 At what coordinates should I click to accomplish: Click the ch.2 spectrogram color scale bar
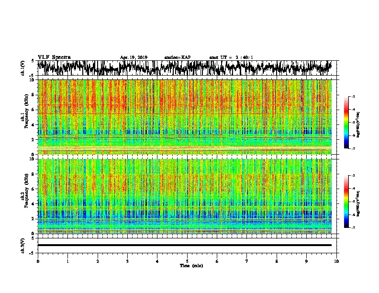coord(346,202)
